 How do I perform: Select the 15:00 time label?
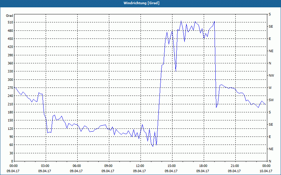172,166
